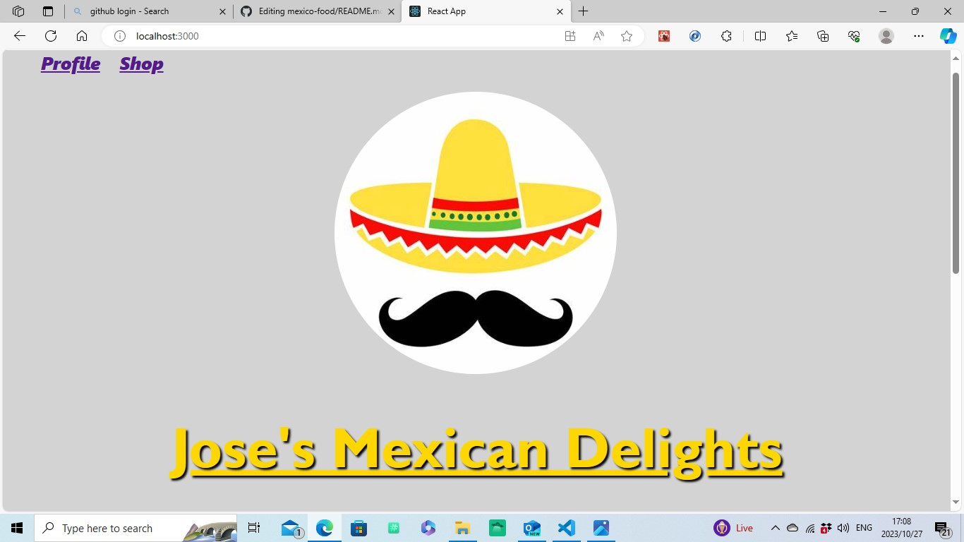Viewport: 964px width, 542px height.
Task: Open the Favorites list icon
Action: [x=791, y=36]
